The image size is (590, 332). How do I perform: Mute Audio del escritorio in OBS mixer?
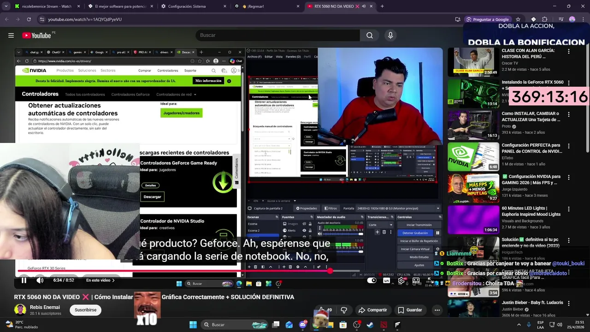click(x=319, y=234)
